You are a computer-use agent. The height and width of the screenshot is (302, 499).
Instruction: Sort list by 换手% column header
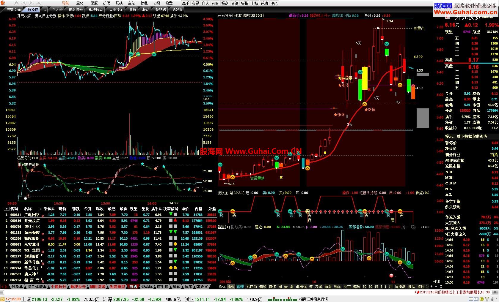156,209
